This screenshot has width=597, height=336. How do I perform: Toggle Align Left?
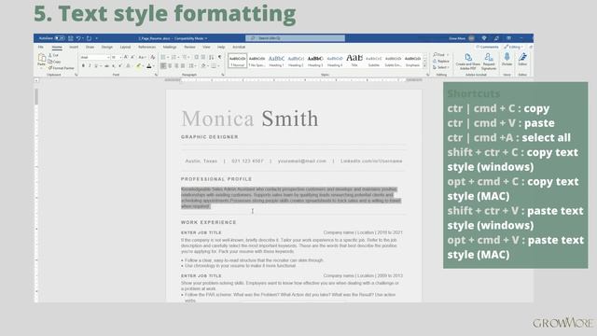tap(163, 66)
